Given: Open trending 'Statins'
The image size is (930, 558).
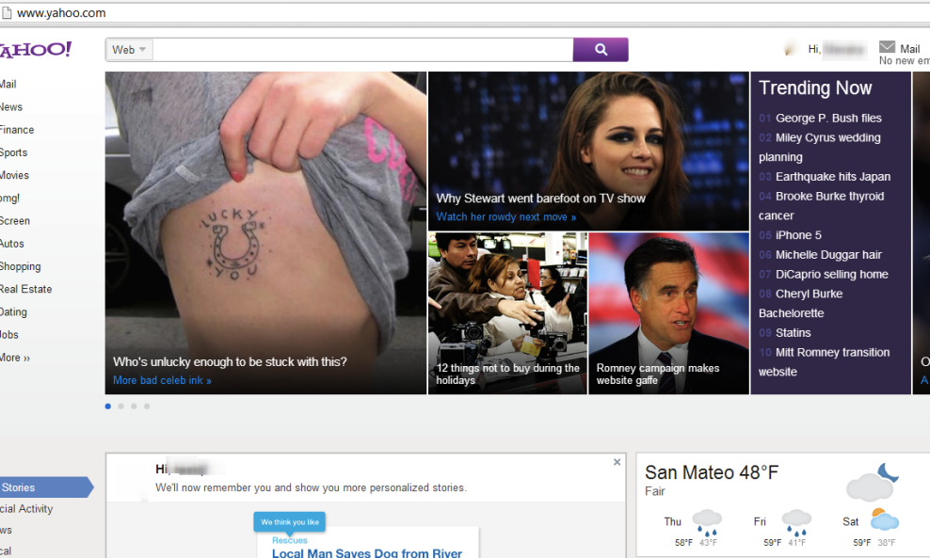Looking at the screenshot, I should pos(793,333).
